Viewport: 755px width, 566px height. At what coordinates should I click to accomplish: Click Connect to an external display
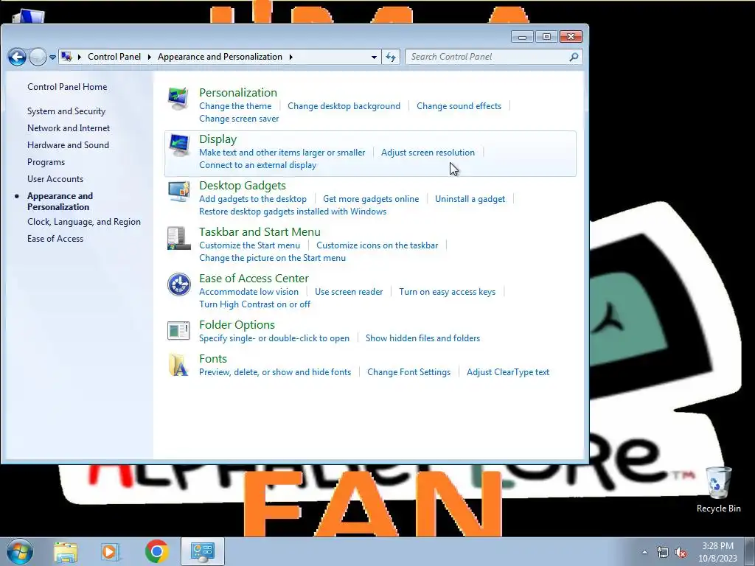(x=257, y=165)
